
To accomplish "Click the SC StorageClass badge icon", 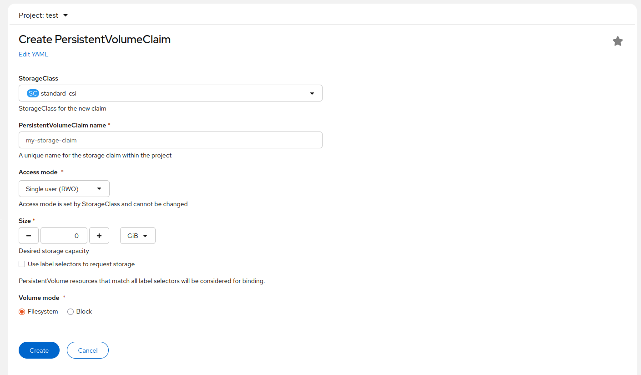I will point(32,93).
